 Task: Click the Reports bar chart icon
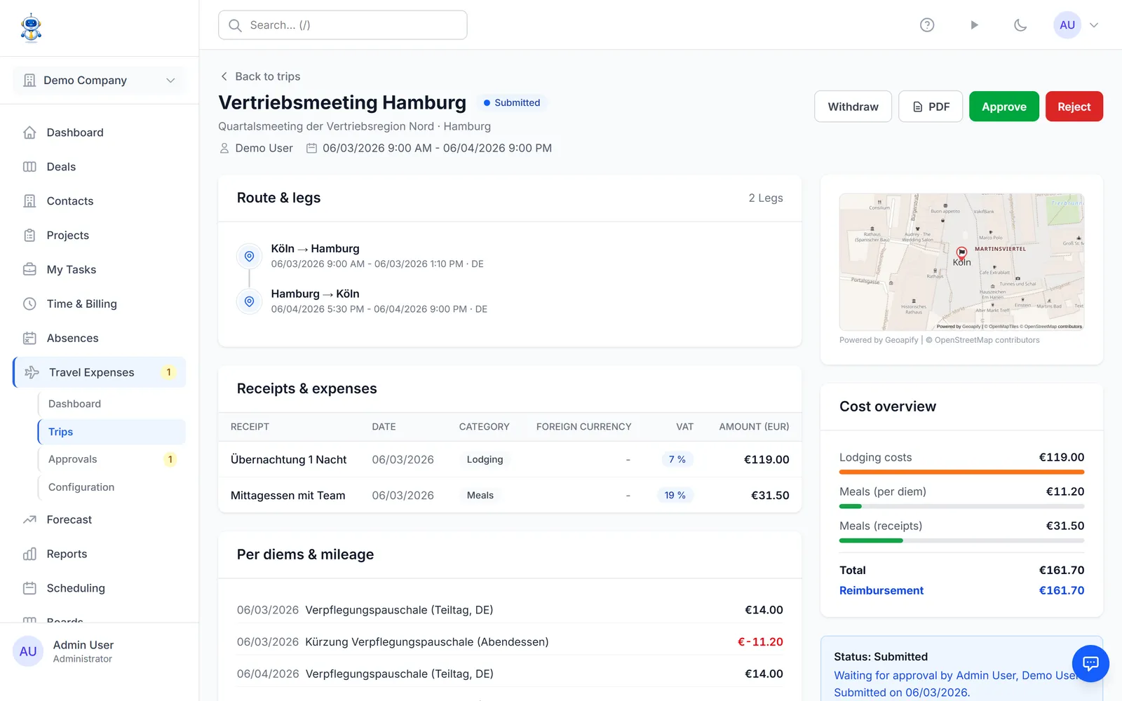tap(29, 554)
